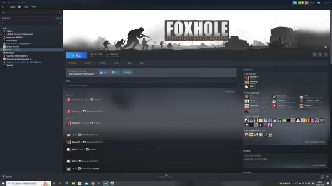The height and width of the screenshot is (186, 332).
Task: Open Google Chrome from the taskbar
Action: point(93,184)
